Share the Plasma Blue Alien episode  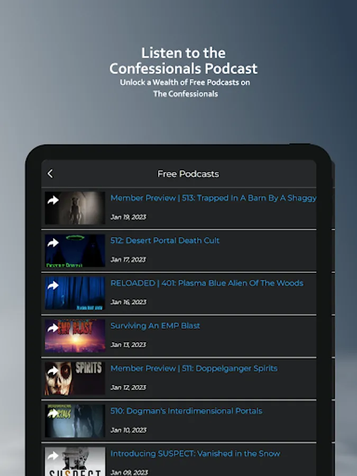(x=53, y=285)
